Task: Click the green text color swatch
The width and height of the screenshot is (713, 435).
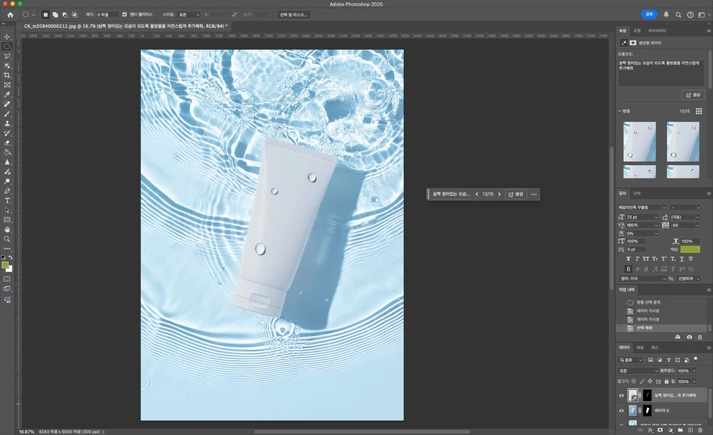Action: [690, 249]
